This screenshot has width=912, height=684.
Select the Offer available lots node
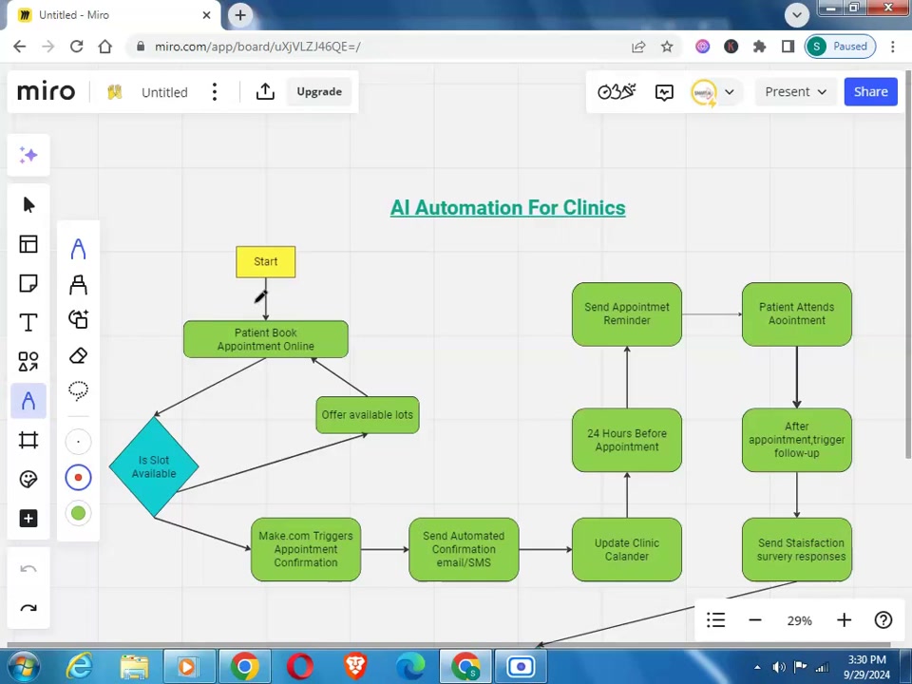pos(368,415)
